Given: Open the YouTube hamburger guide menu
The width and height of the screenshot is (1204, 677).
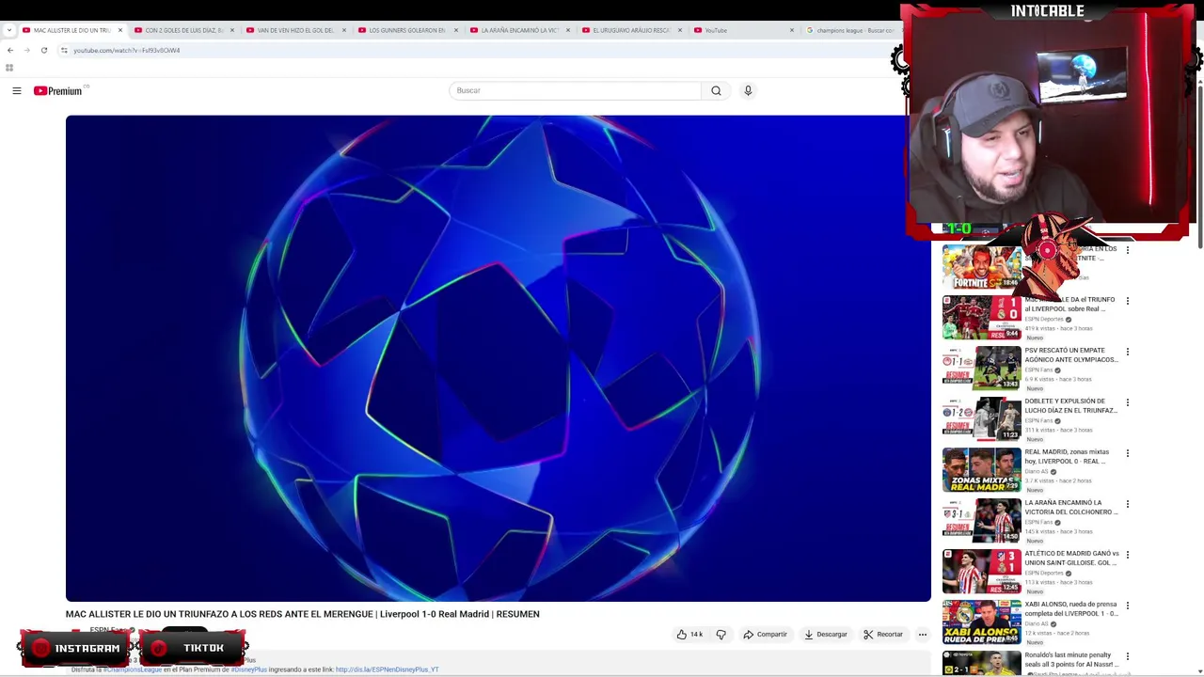Looking at the screenshot, I should pos(17,90).
